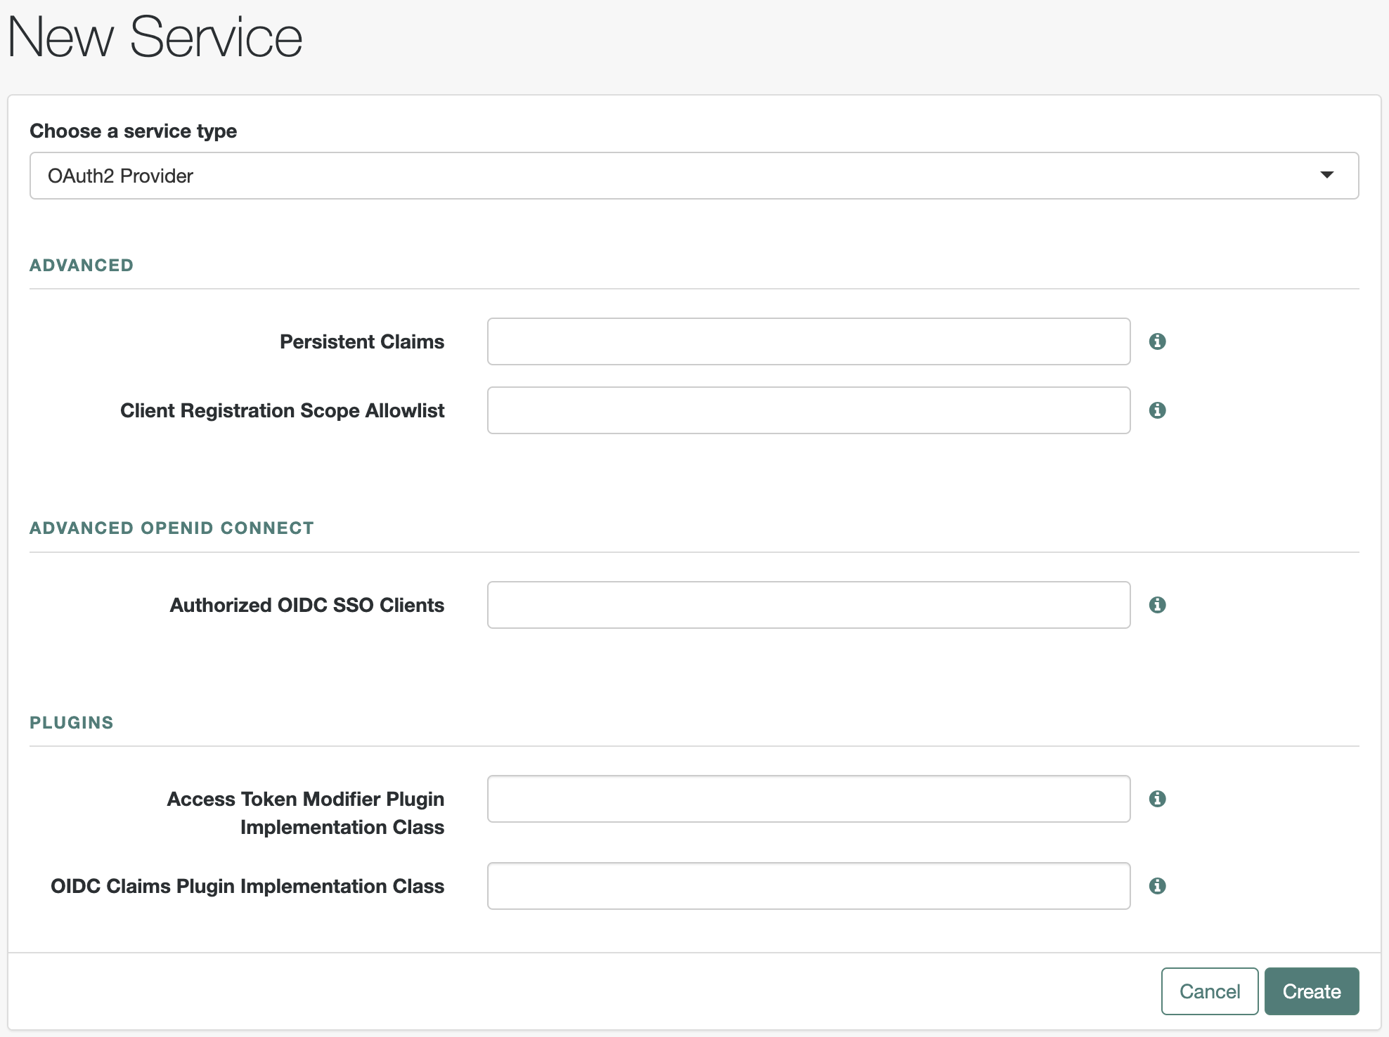This screenshot has height=1037, width=1389.
Task: Click the Choose a service type label
Action: tap(133, 131)
